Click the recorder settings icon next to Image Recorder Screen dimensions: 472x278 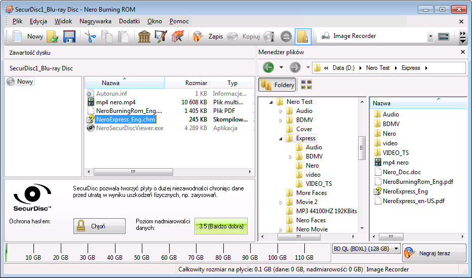444,36
